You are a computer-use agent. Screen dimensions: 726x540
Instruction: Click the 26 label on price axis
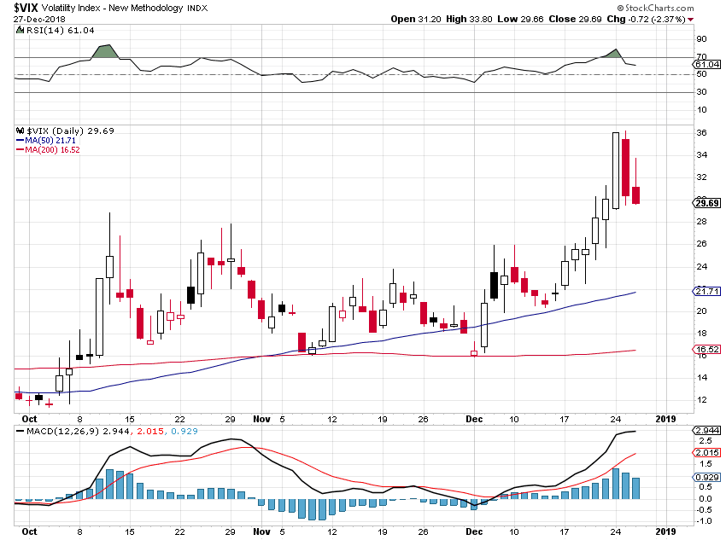[x=701, y=244]
